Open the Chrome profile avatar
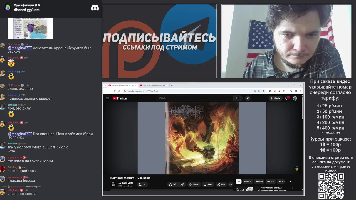Image resolution: width=356 pixels, height=200 pixels. tap(296, 91)
